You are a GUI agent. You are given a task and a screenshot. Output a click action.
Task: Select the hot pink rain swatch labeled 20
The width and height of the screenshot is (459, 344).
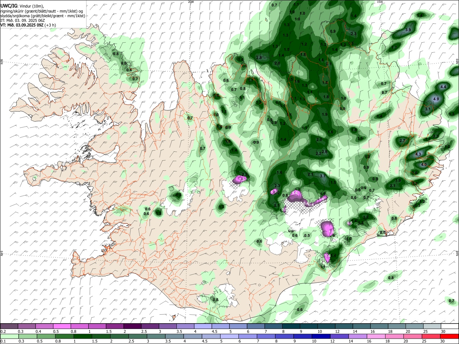413,336
